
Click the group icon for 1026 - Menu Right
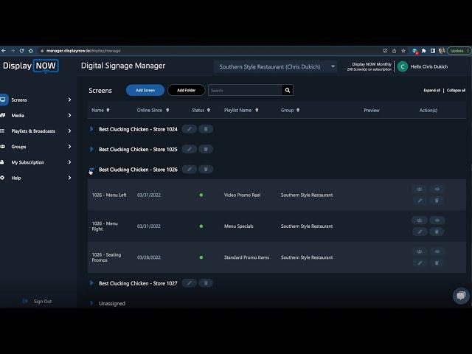420,221
